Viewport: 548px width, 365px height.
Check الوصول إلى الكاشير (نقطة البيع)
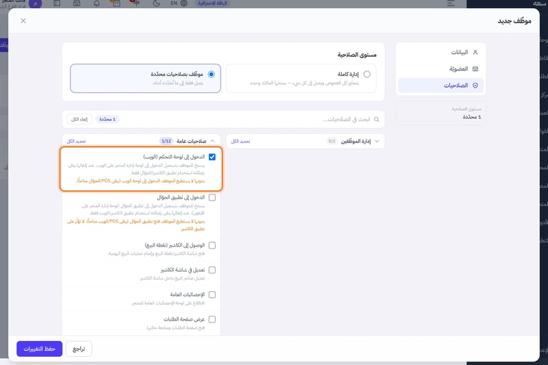click(212, 246)
